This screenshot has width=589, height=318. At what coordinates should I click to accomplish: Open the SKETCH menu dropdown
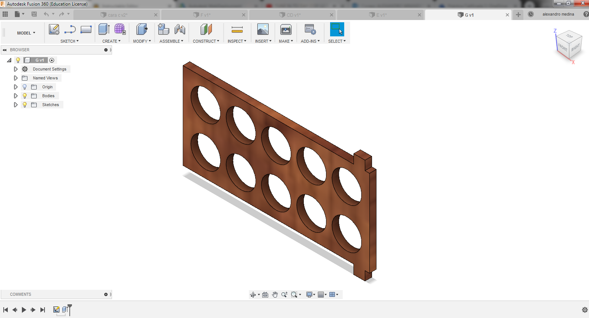[69, 41]
